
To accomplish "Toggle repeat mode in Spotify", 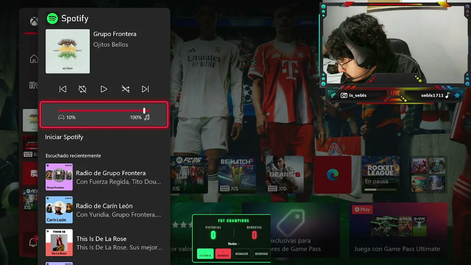I will coord(82,89).
